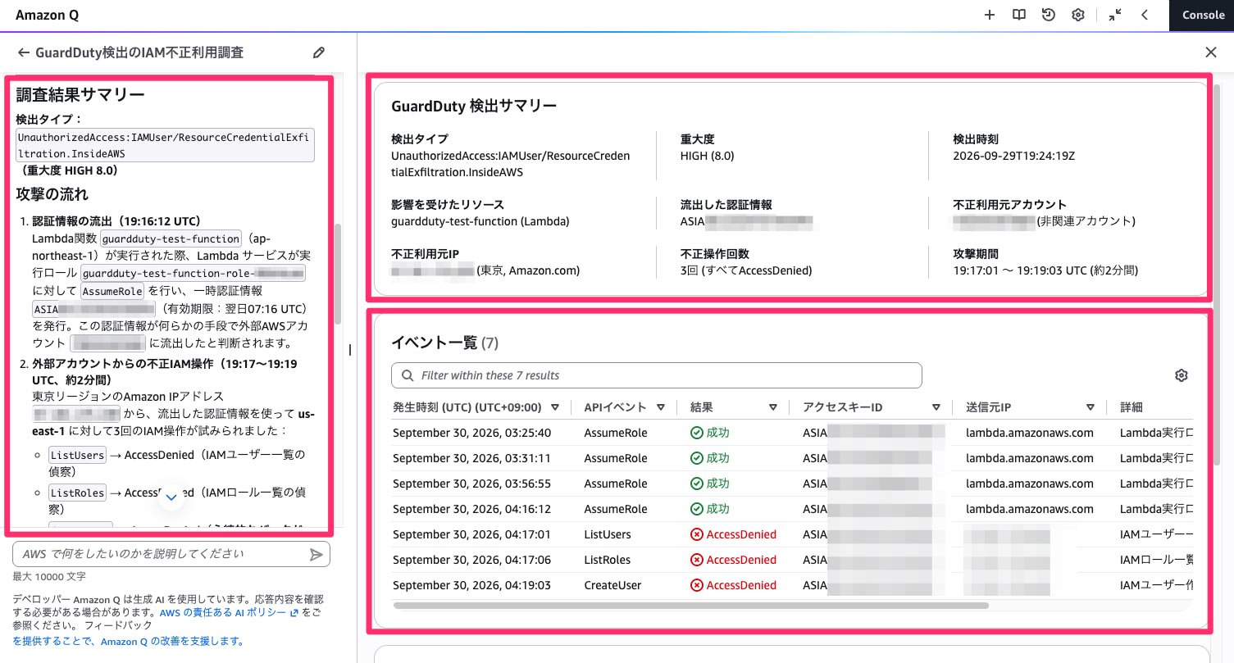Sort by 結果 column arrow
The image size is (1234, 663).
pos(772,407)
